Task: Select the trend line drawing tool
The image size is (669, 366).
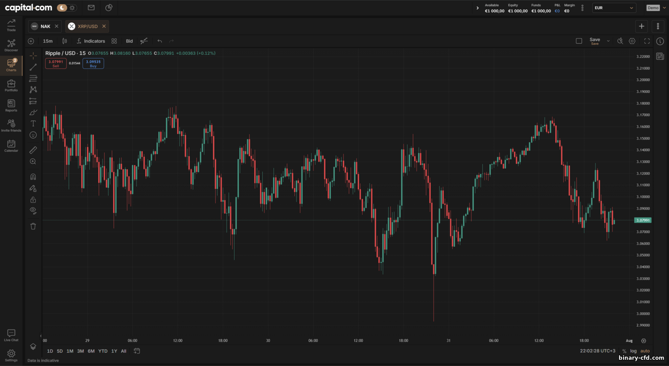Action: pos(33,67)
